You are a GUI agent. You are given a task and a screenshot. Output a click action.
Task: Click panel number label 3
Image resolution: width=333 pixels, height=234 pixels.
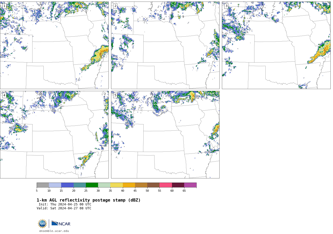point(226,6)
